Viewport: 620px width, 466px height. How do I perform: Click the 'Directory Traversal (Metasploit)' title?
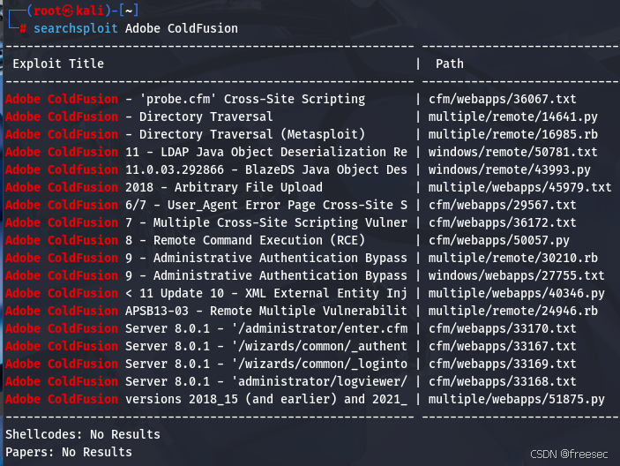pyautogui.click(x=252, y=134)
